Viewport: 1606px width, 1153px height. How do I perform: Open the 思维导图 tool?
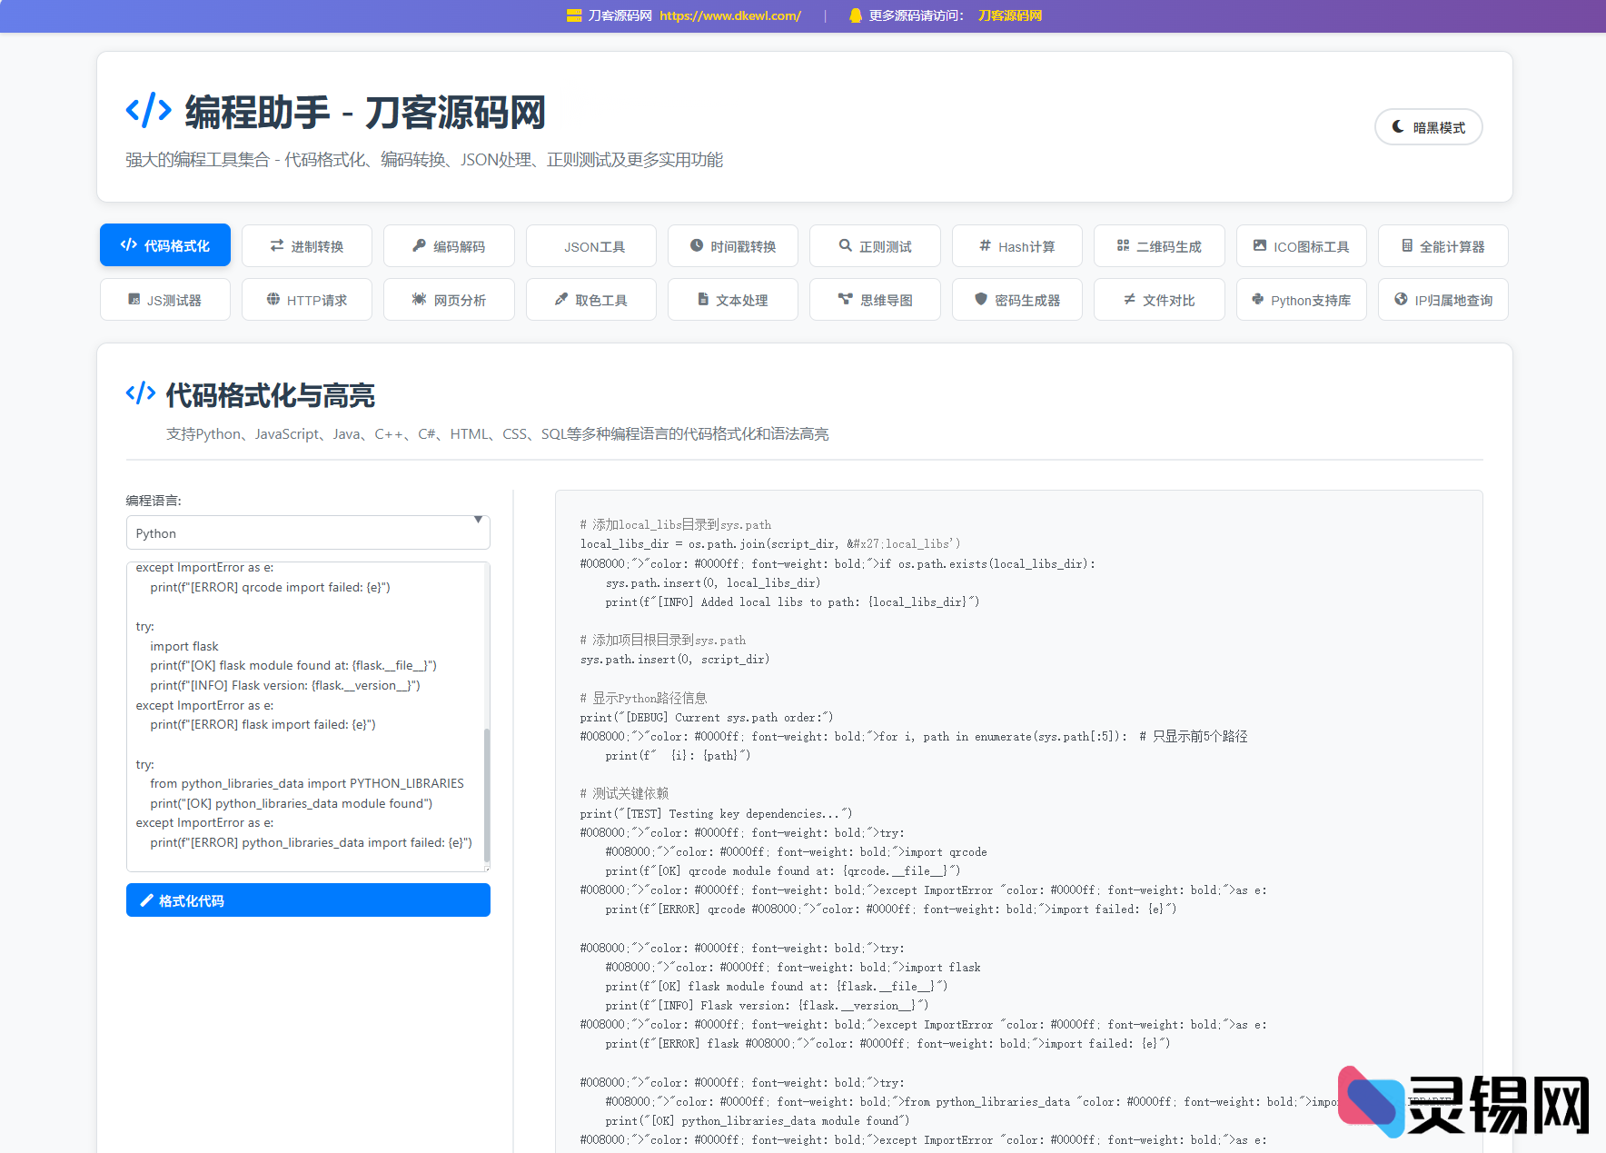875,299
